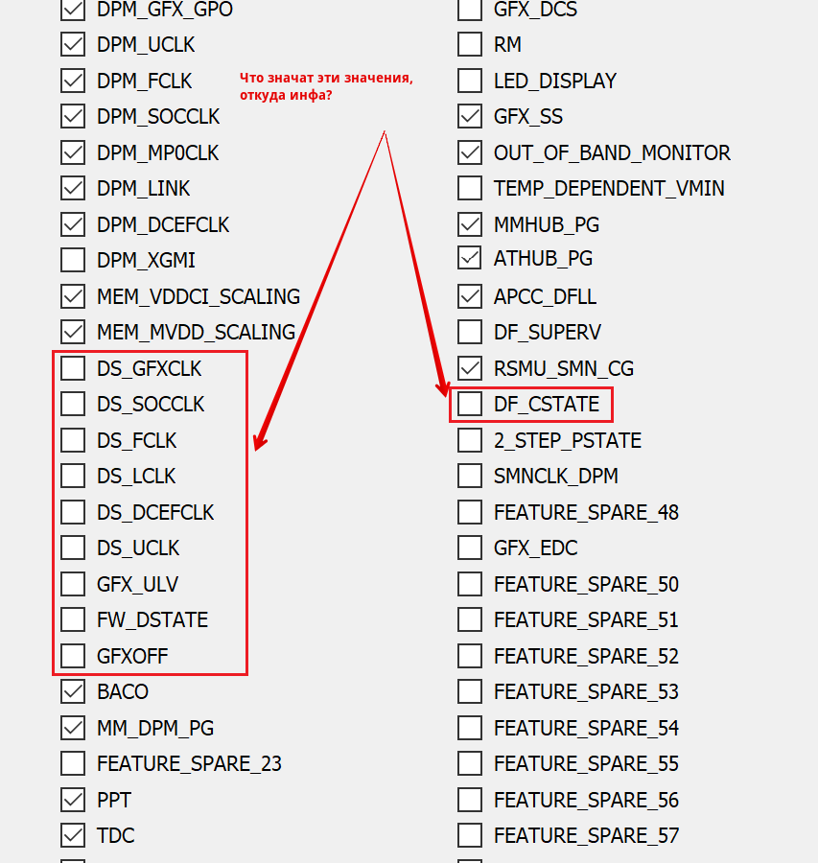The width and height of the screenshot is (818, 863).
Task: Uncheck MEM_VDDCI_SCALING option
Action: coord(73,296)
